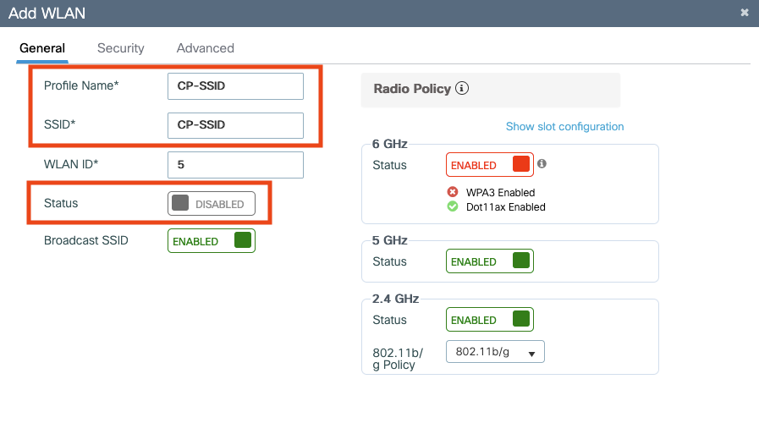Click the Show slot configuration link

pyautogui.click(x=564, y=127)
